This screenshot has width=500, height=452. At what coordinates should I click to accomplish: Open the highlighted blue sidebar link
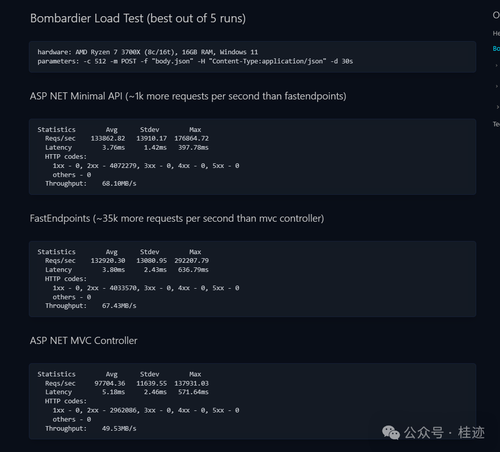click(496, 48)
